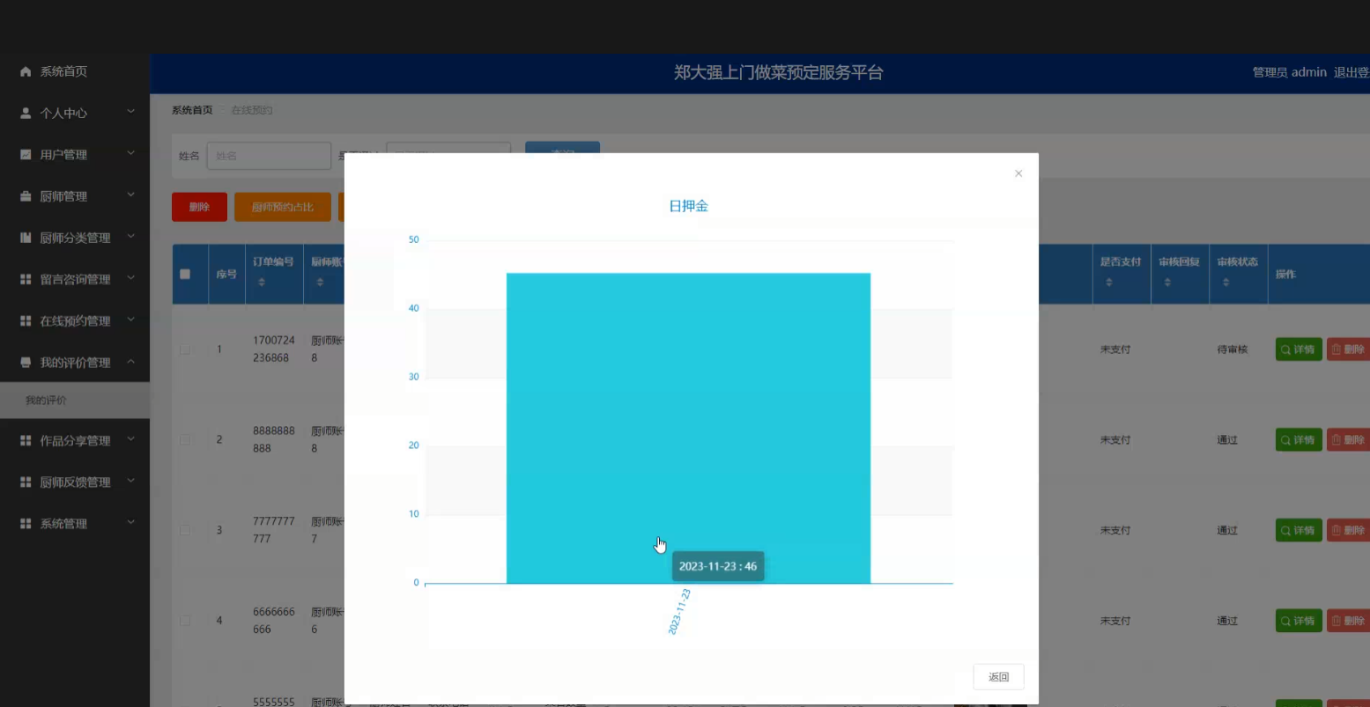Expand the 系统管理 chevron

click(x=130, y=522)
